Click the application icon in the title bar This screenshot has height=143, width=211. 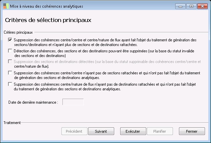tap(6, 6)
